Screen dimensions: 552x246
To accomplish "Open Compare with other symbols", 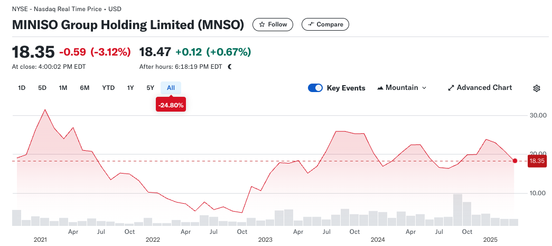I will [x=325, y=25].
